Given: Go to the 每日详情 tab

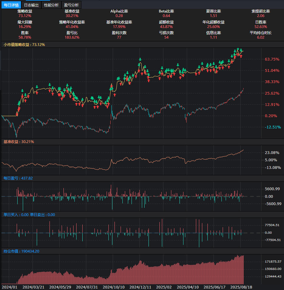Looking at the screenshot, I should (x=11, y=5).
